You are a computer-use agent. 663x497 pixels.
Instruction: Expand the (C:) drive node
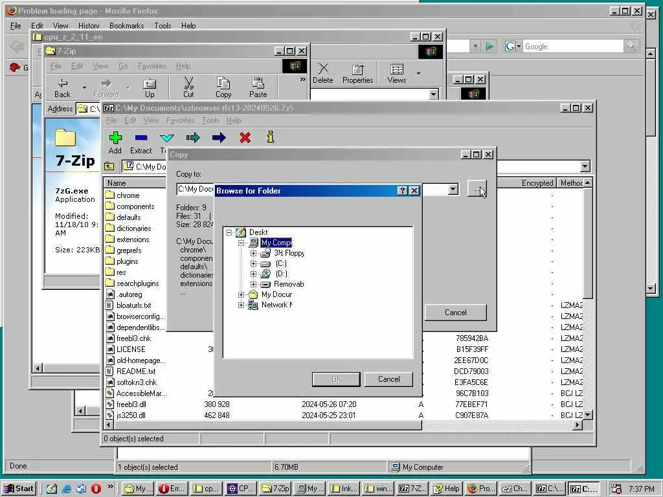[x=253, y=264]
